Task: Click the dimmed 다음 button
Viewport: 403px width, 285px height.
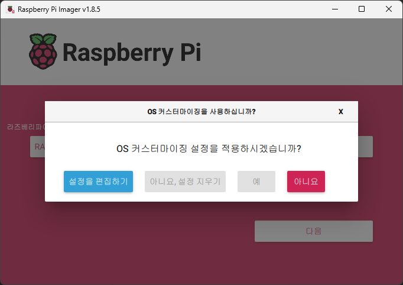Action: pyautogui.click(x=313, y=231)
